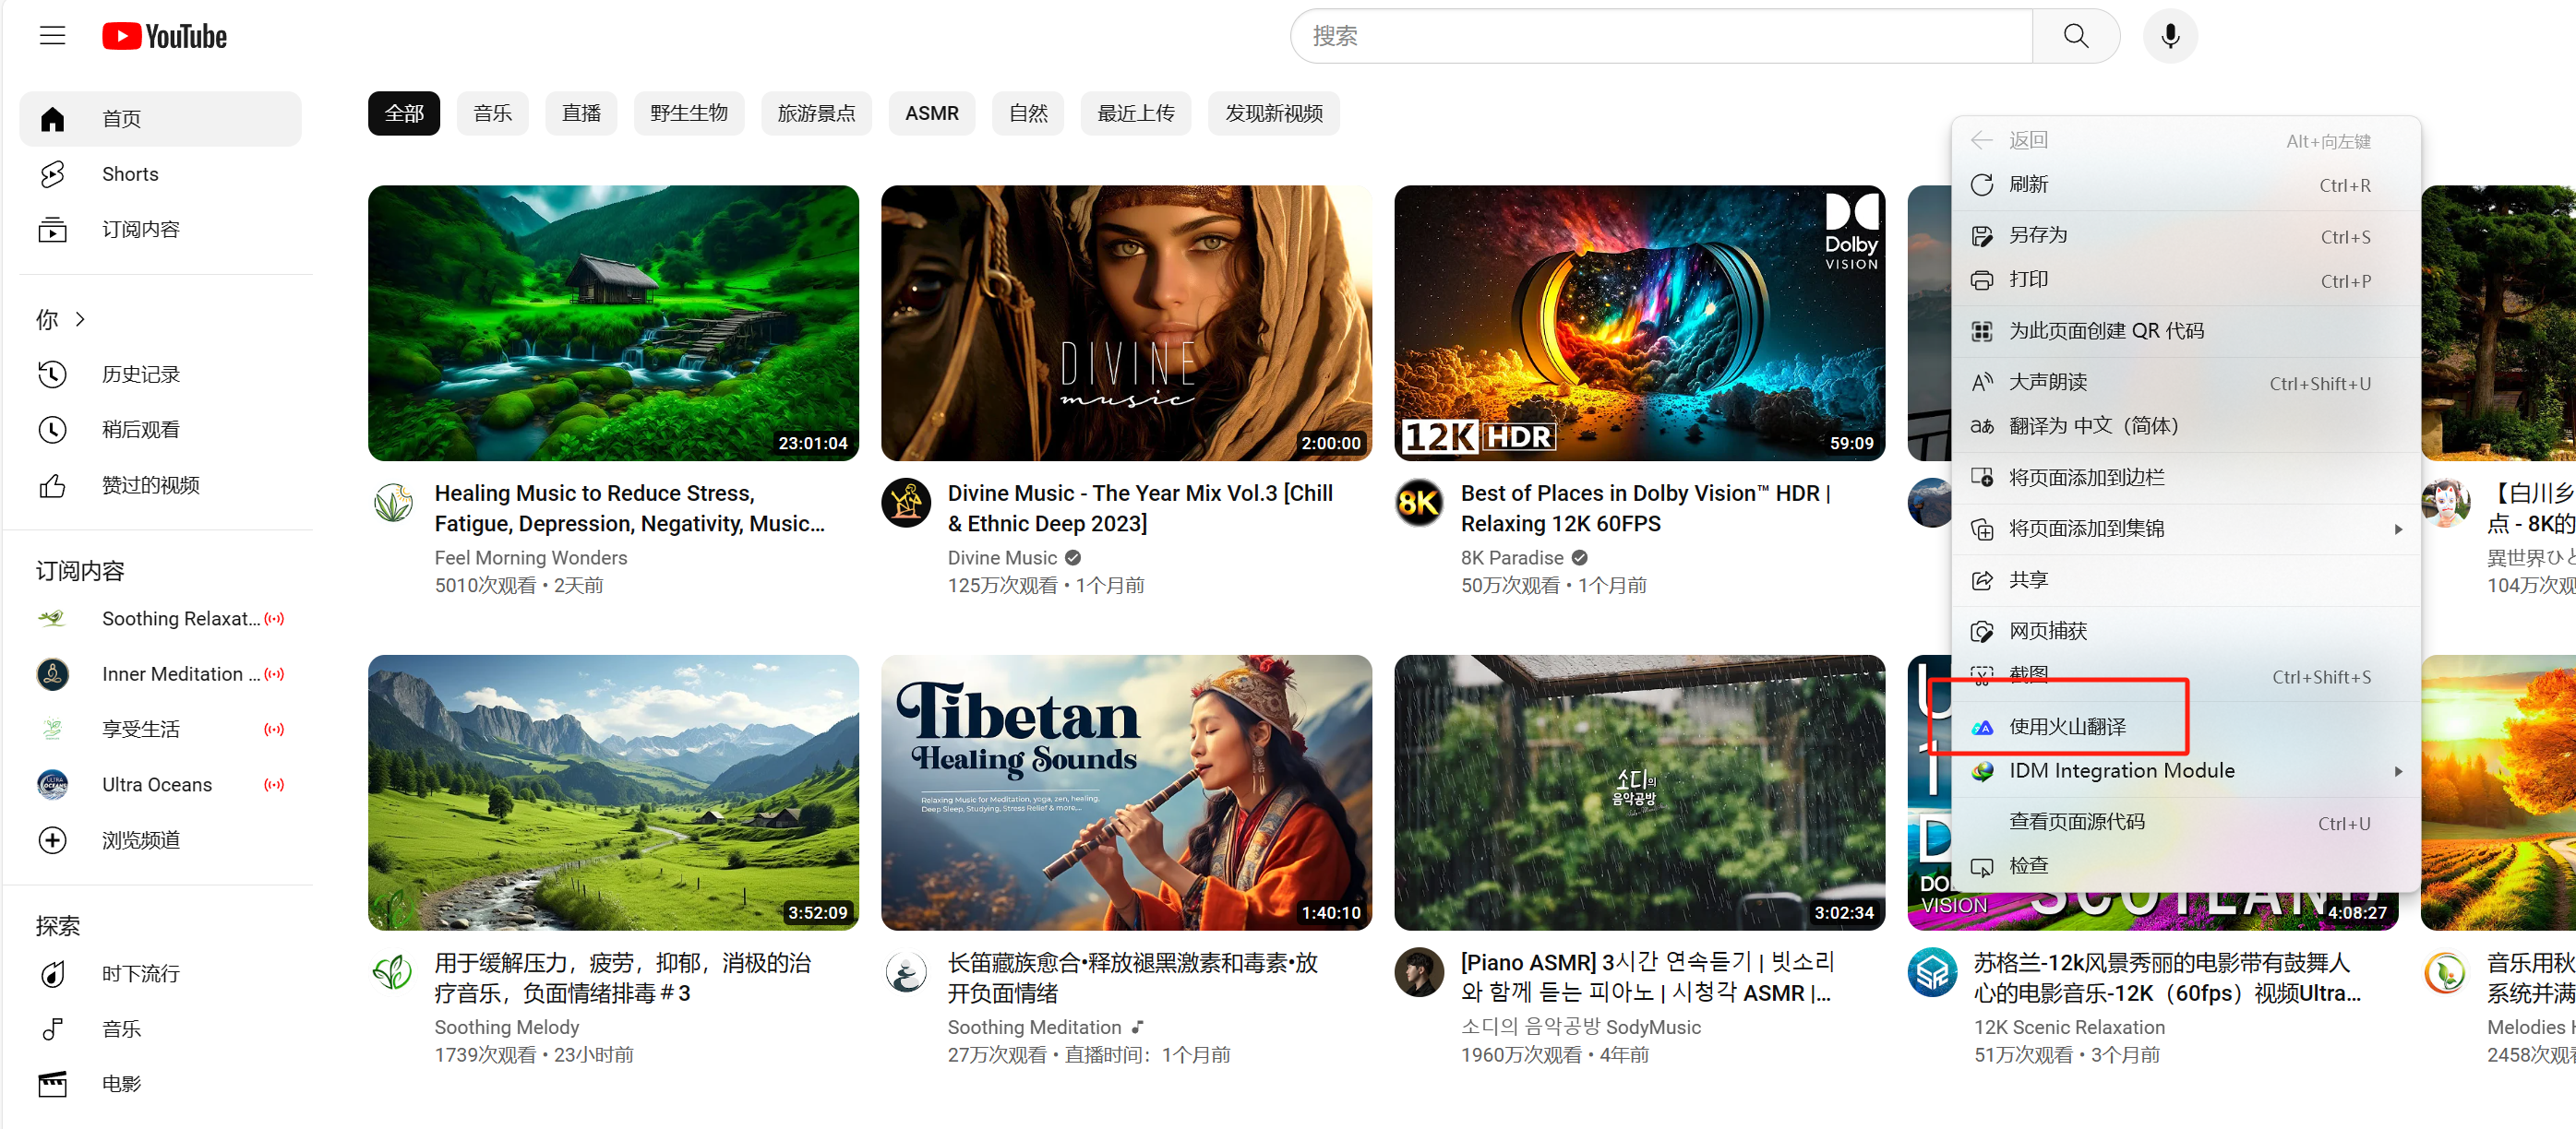Screen dimensions: 2576x1129
Task: Open 稍后观看 watch later list
Action: 160,429
